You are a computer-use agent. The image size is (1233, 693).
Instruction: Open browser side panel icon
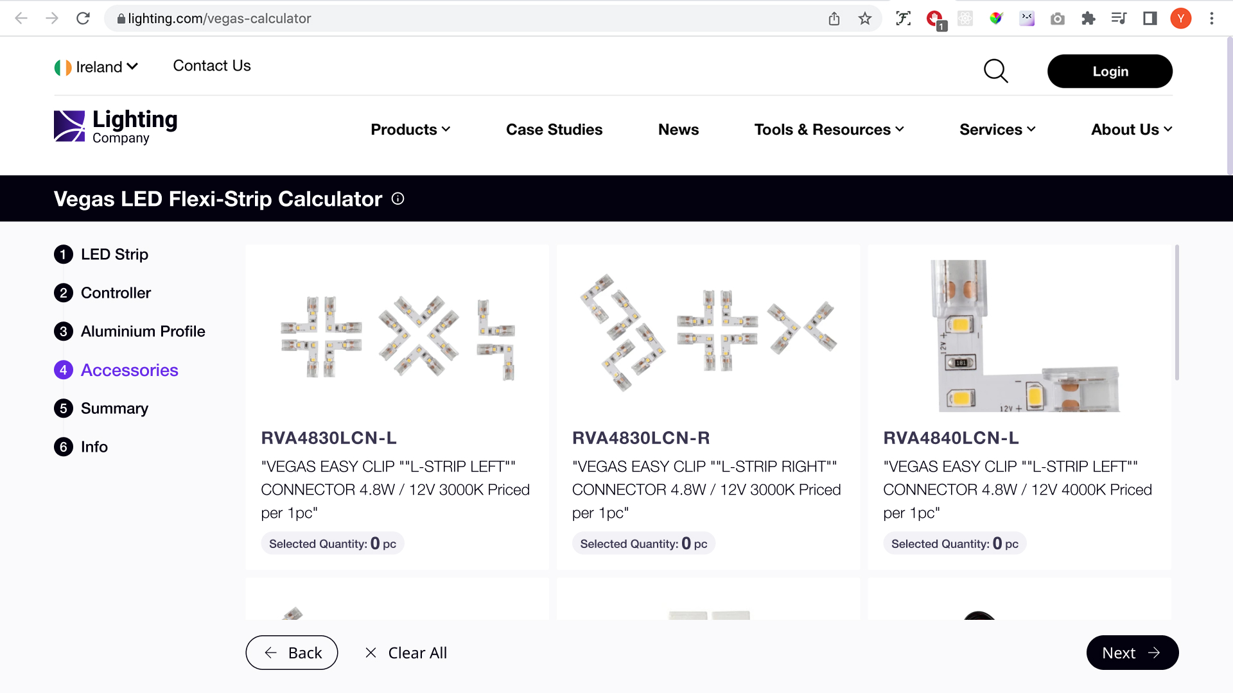pyautogui.click(x=1150, y=19)
